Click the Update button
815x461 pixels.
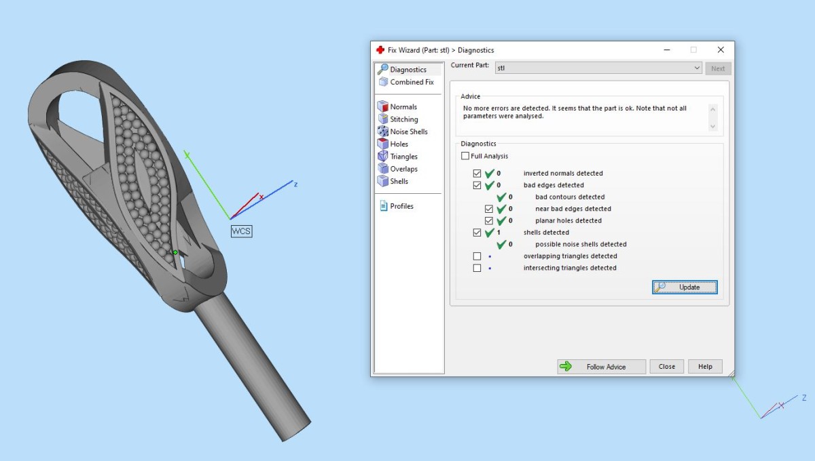[685, 287]
